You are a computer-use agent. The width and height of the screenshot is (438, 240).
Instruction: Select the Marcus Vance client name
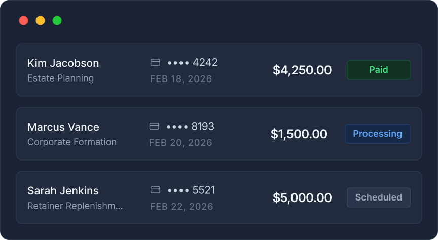click(63, 127)
